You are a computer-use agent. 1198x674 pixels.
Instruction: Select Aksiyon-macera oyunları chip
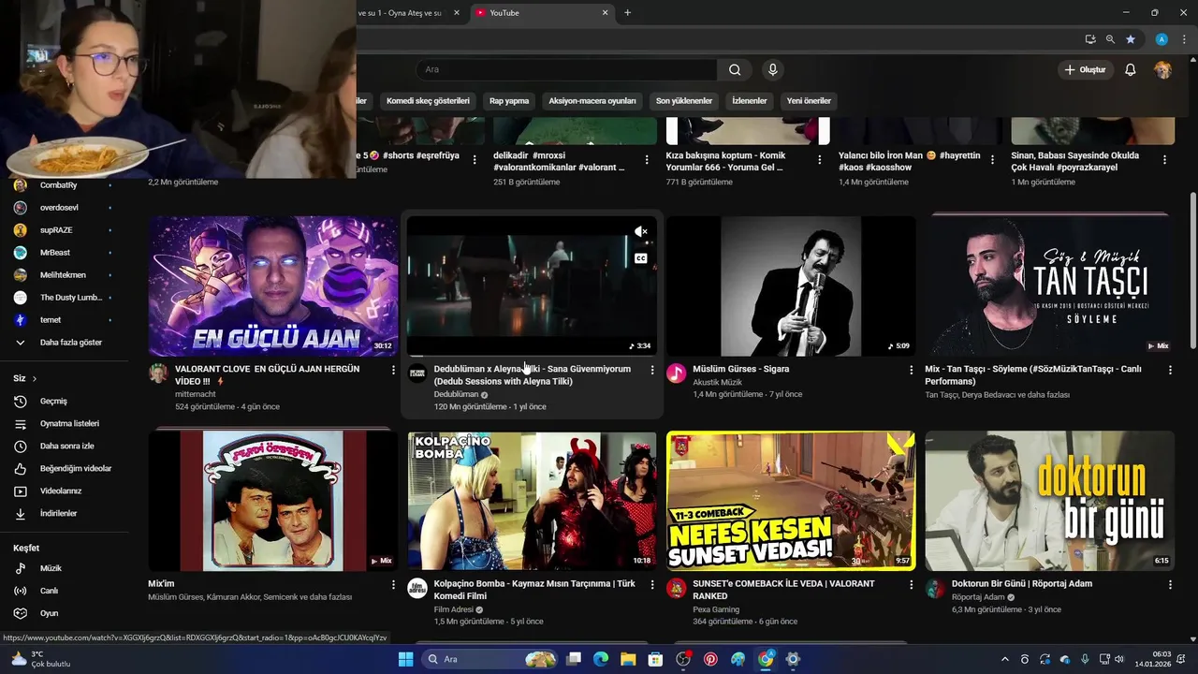tap(592, 101)
